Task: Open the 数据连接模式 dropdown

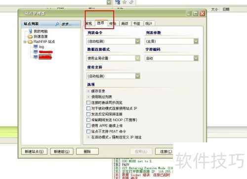Action: [x=138, y=58]
